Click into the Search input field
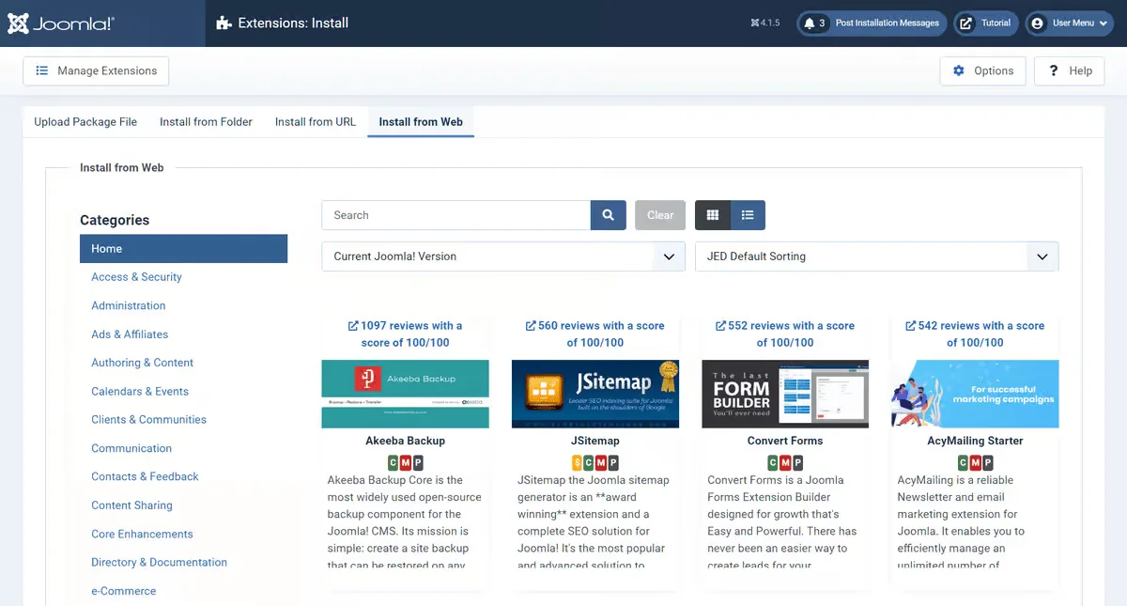The width and height of the screenshot is (1127, 606). (455, 215)
